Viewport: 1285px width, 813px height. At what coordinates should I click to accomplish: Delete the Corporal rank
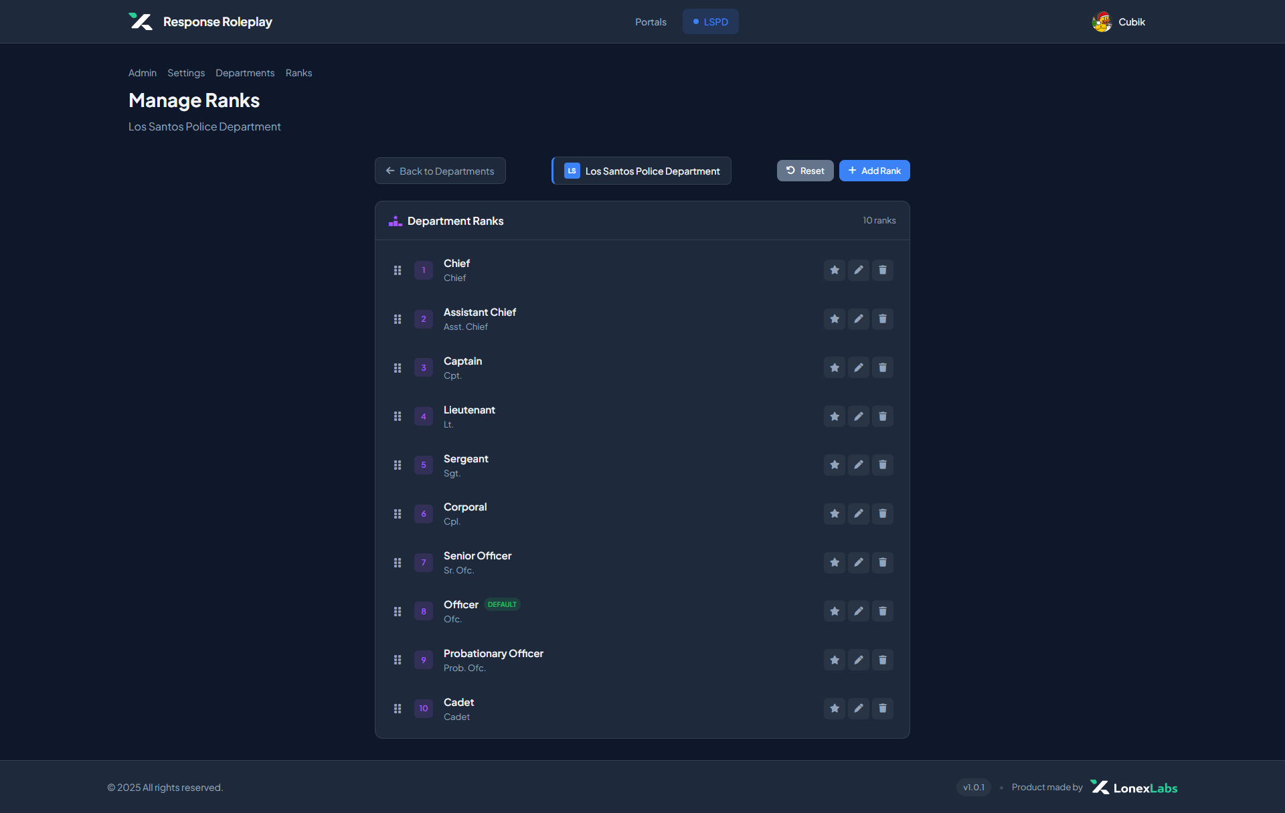[x=883, y=514]
